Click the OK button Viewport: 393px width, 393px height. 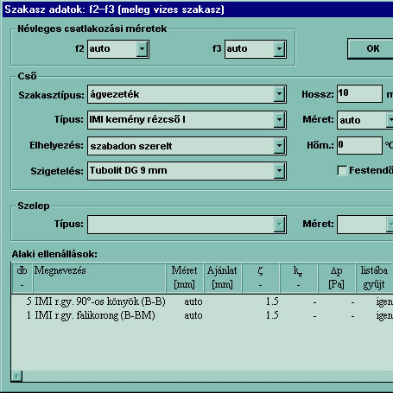[371, 48]
